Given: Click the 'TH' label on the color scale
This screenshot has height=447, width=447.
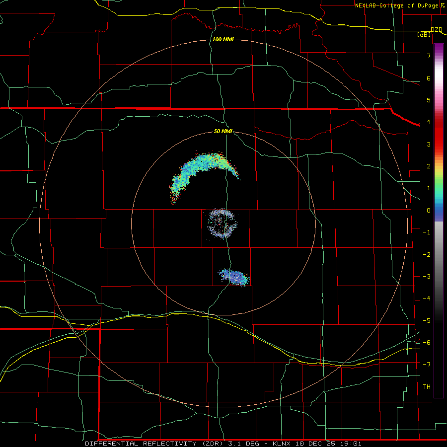Looking at the screenshot, I should pos(427,386).
